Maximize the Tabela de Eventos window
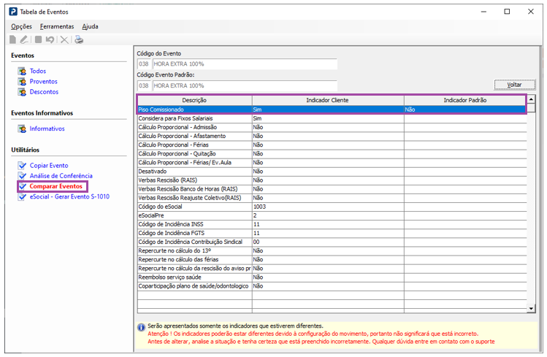 [x=507, y=12]
